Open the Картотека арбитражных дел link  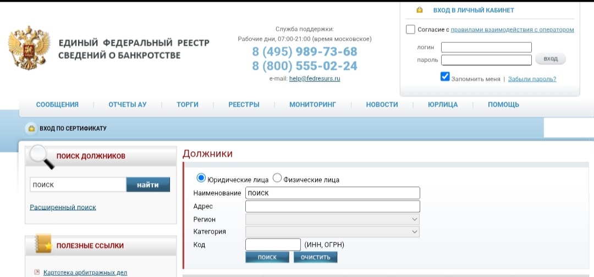coord(85,273)
